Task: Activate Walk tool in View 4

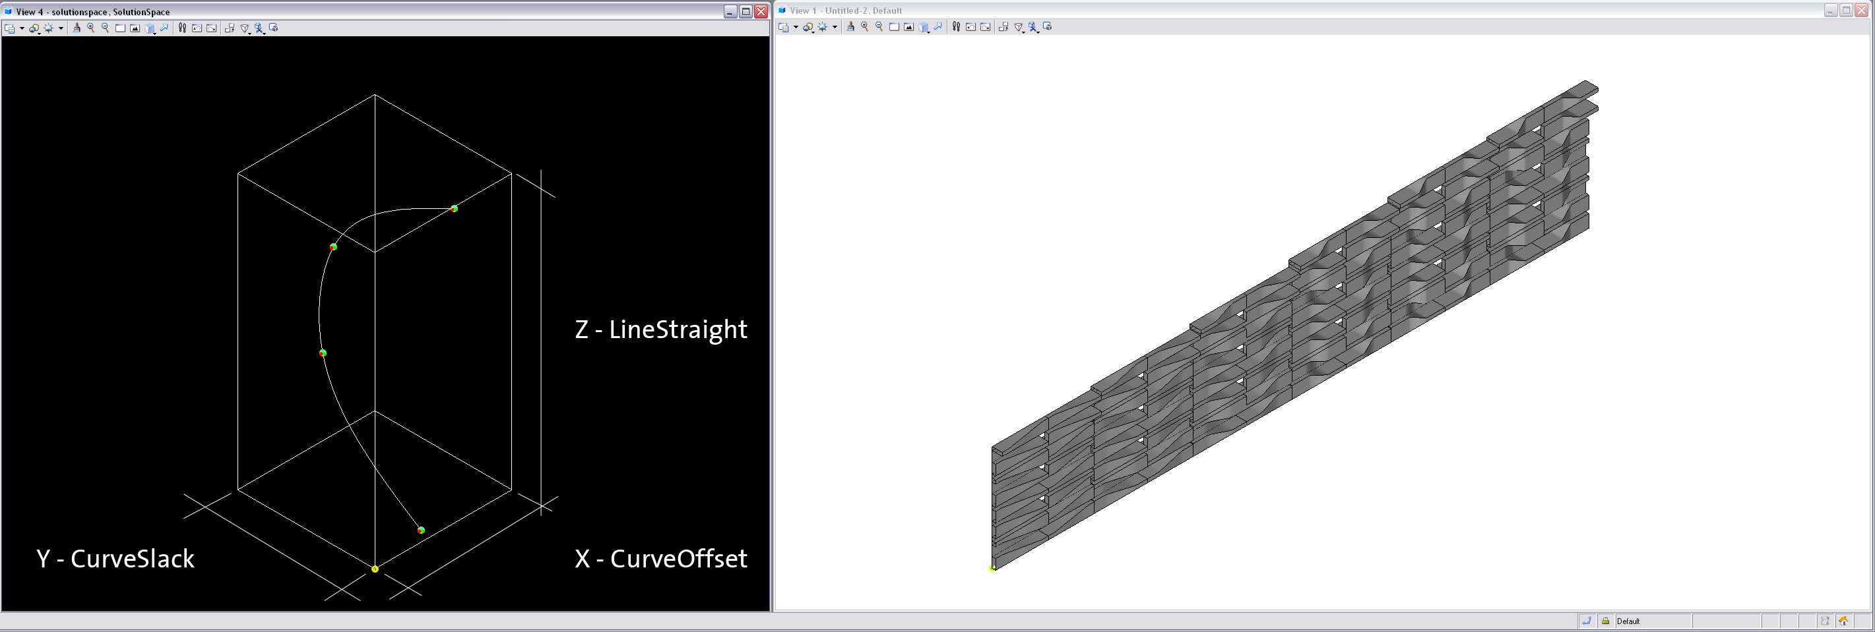Action: pos(182,28)
